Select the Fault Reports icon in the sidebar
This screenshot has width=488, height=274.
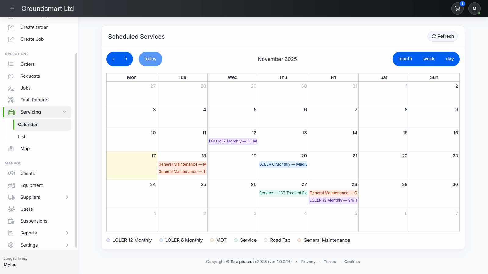tap(11, 100)
